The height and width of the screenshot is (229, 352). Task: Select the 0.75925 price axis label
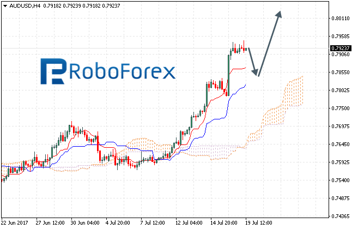(341, 162)
